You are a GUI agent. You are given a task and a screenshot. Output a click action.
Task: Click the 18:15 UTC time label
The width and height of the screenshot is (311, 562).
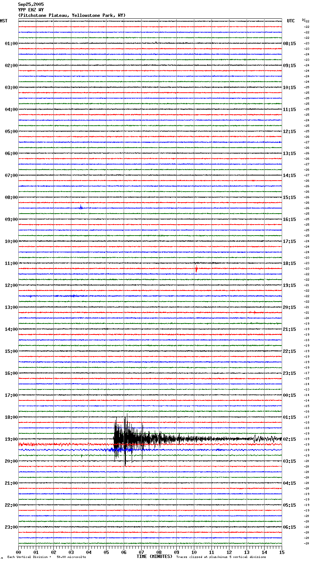click(289, 263)
